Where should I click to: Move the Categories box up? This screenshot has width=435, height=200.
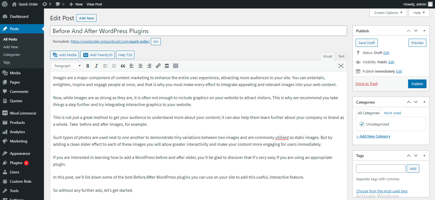pos(409,102)
